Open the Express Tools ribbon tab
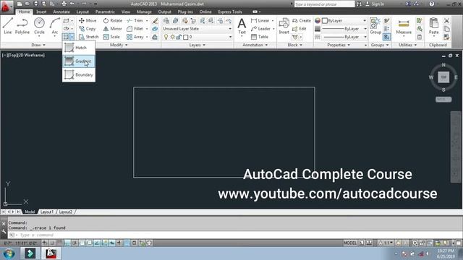The image size is (463, 260). 230,12
